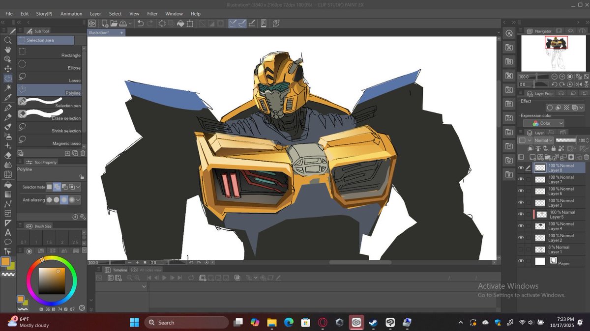Open the Edit menu

coord(24,14)
